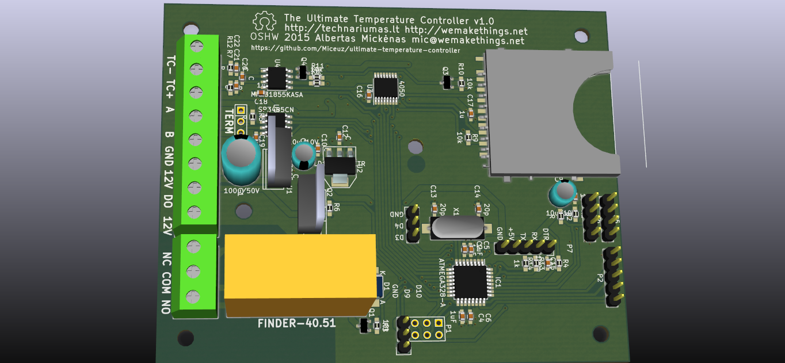The image size is (785, 363).
Task: Click the "RX" pin label
Action: (534, 236)
